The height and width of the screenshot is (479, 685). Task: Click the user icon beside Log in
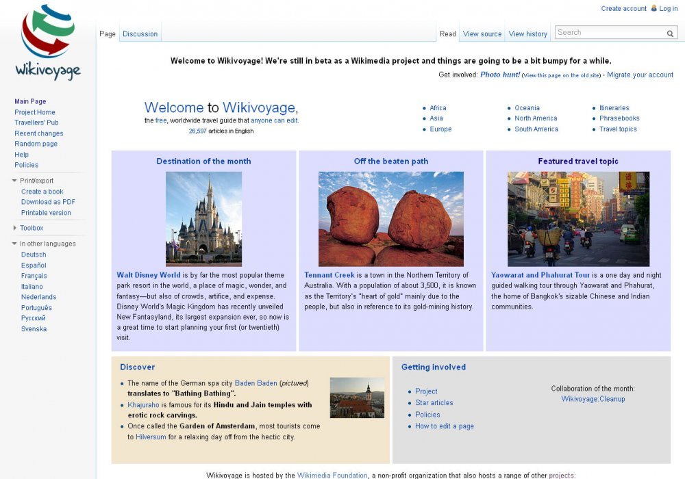[x=653, y=8]
